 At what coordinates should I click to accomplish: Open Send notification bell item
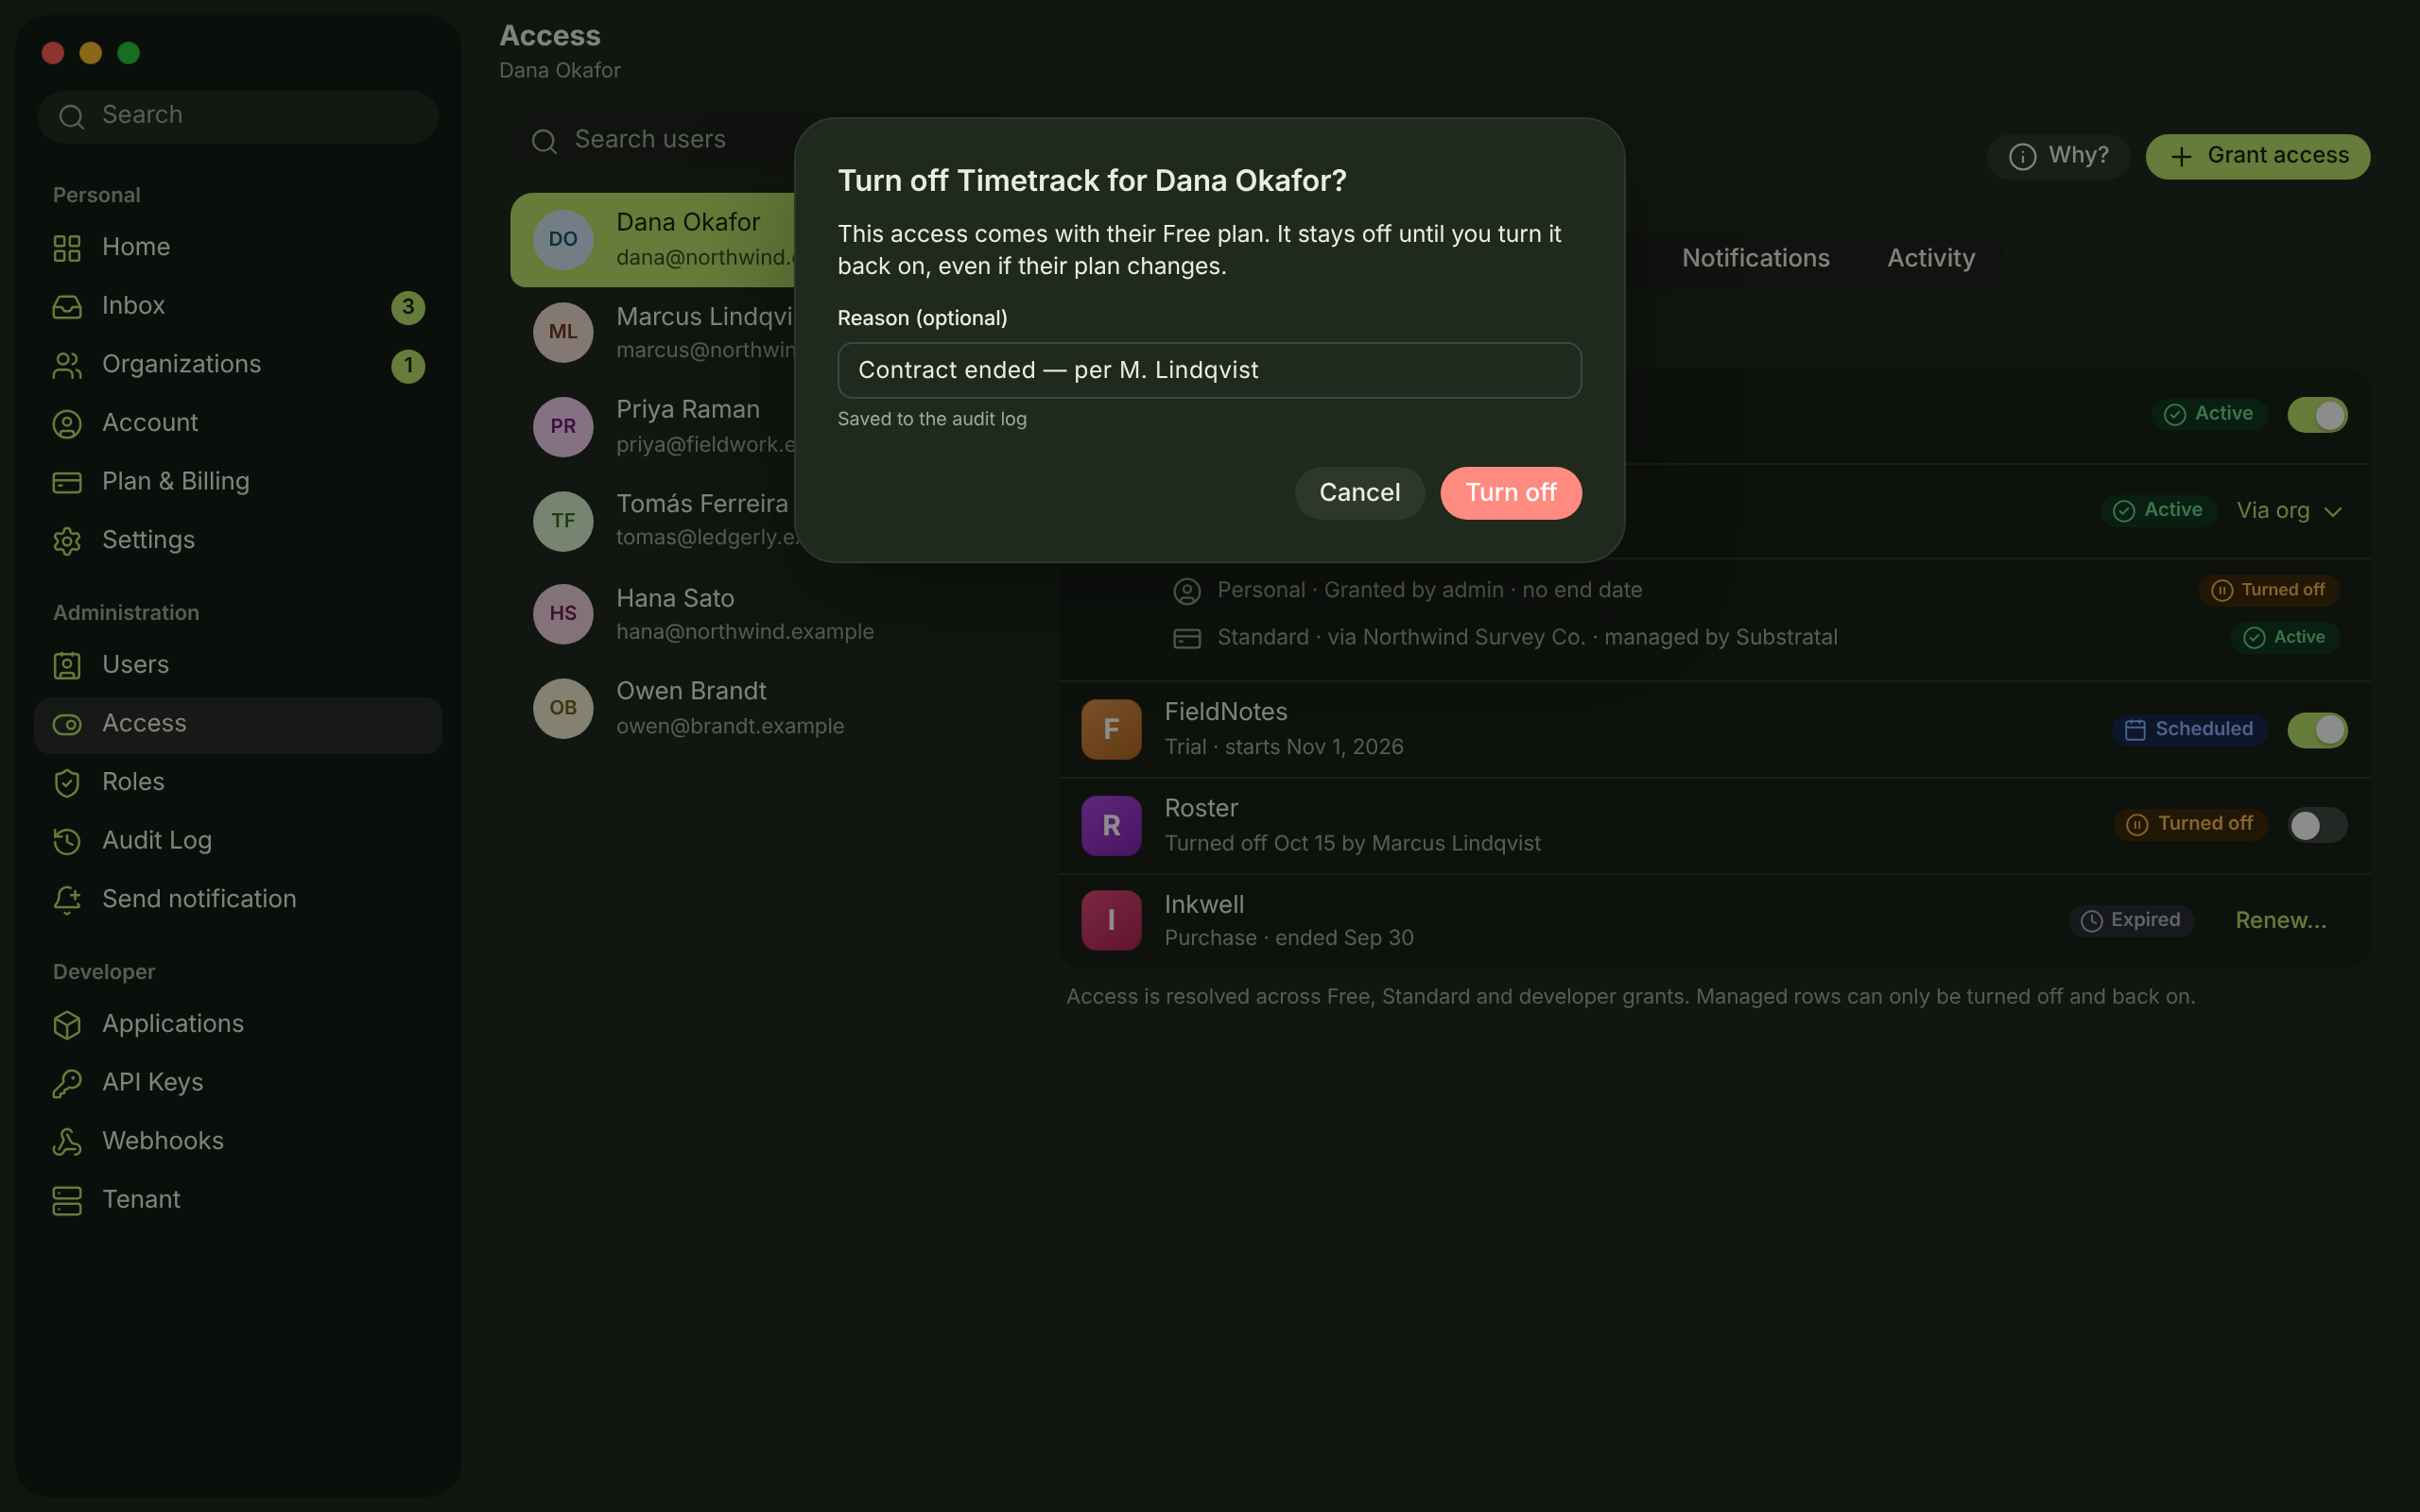[238, 899]
